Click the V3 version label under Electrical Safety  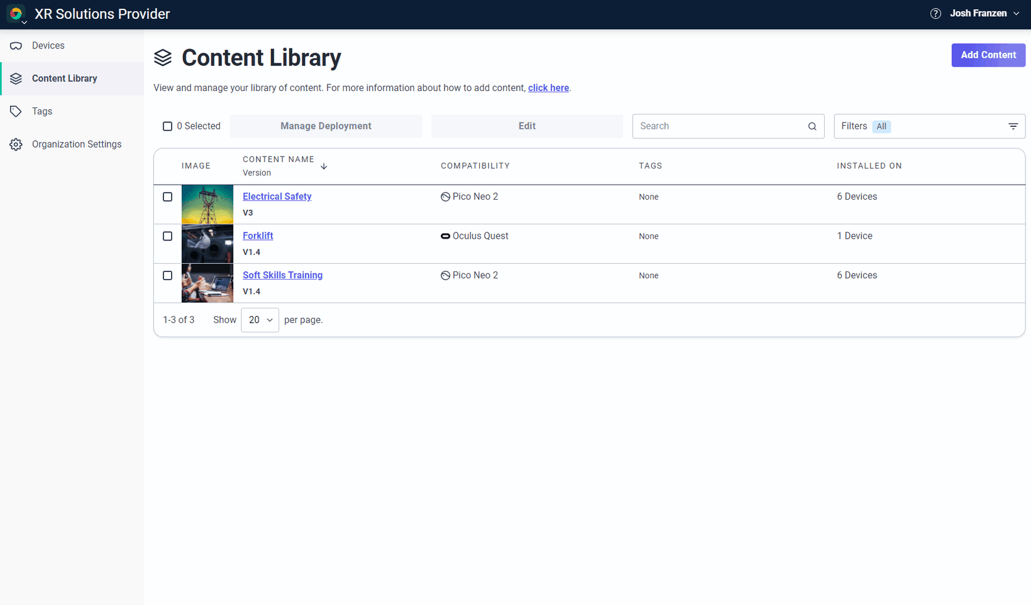tap(248, 213)
